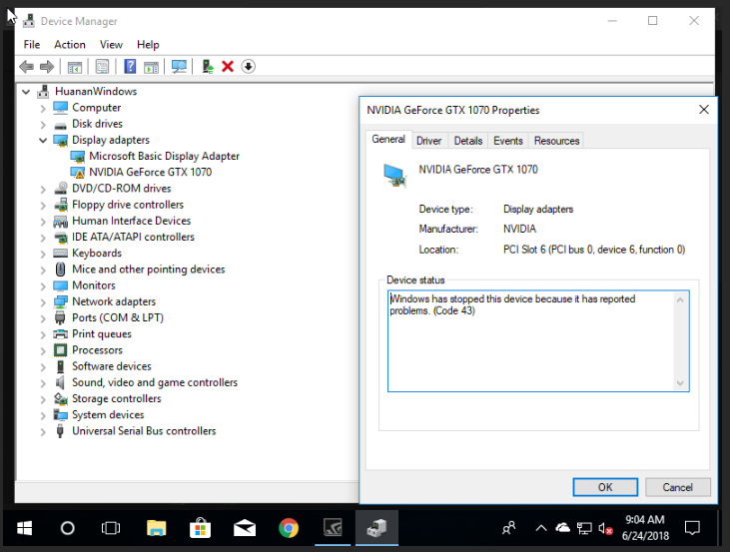Launch Google Chrome from the taskbar
The image size is (730, 552).
(289, 528)
